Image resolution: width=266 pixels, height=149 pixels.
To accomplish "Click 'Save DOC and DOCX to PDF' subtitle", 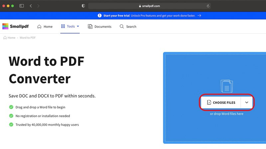I will [52, 96].
